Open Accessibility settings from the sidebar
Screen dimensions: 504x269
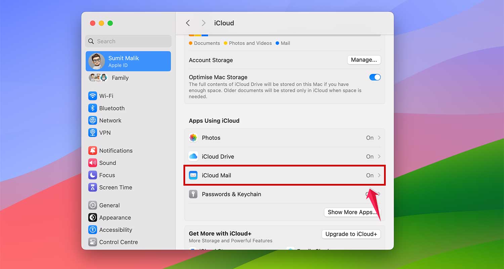[x=92, y=230]
